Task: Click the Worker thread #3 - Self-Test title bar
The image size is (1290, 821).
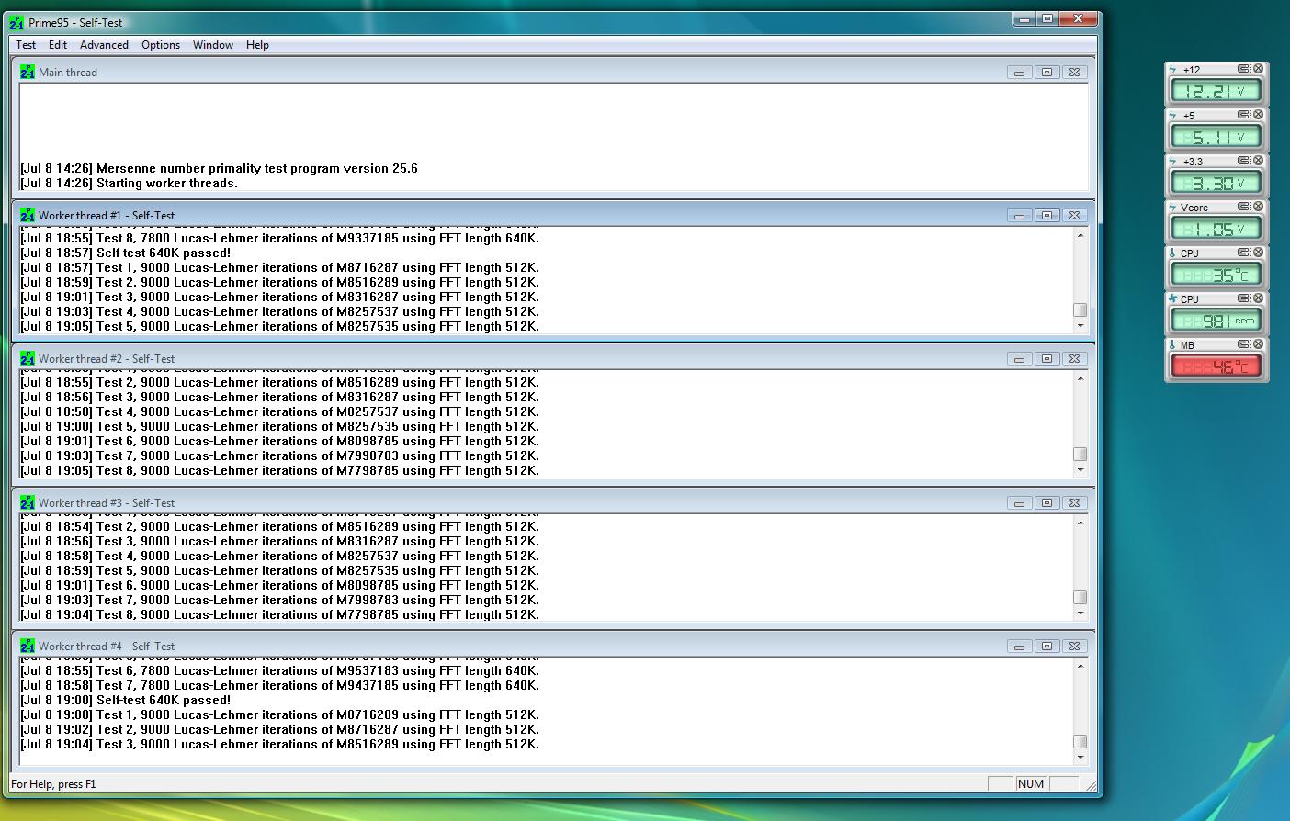Action: pos(554,502)
